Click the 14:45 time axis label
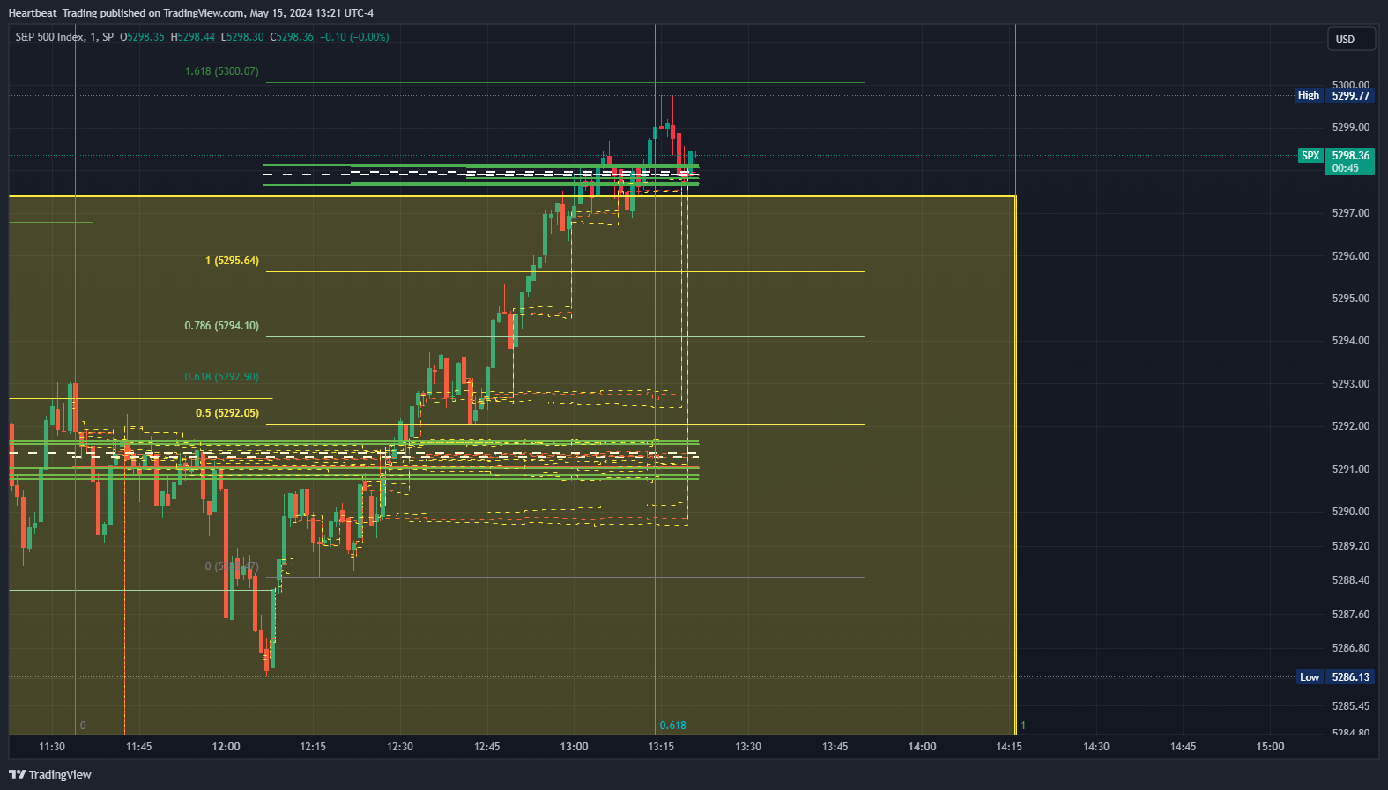The image size is (1388, 790). [1183, 747]
